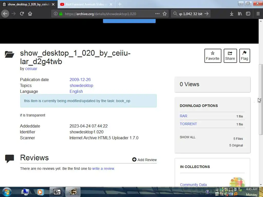263x197 pixels.
Task: Open the Library menu
Action: pyautogui.click(x=240, y=14)
